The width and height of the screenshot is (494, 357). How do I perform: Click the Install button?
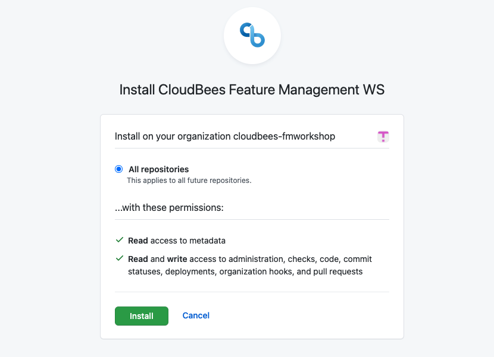(141, 315)
